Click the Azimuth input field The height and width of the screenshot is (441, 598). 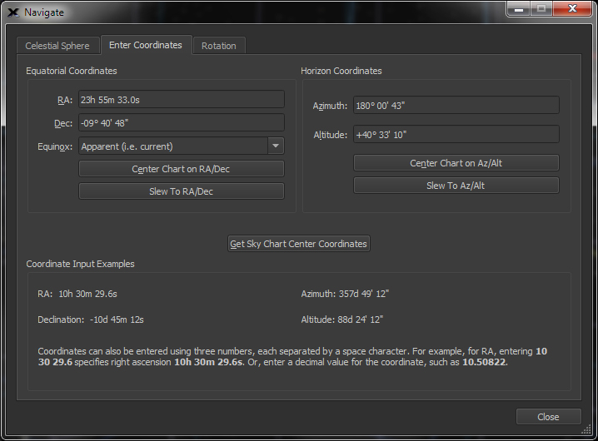tap(456, 106)
